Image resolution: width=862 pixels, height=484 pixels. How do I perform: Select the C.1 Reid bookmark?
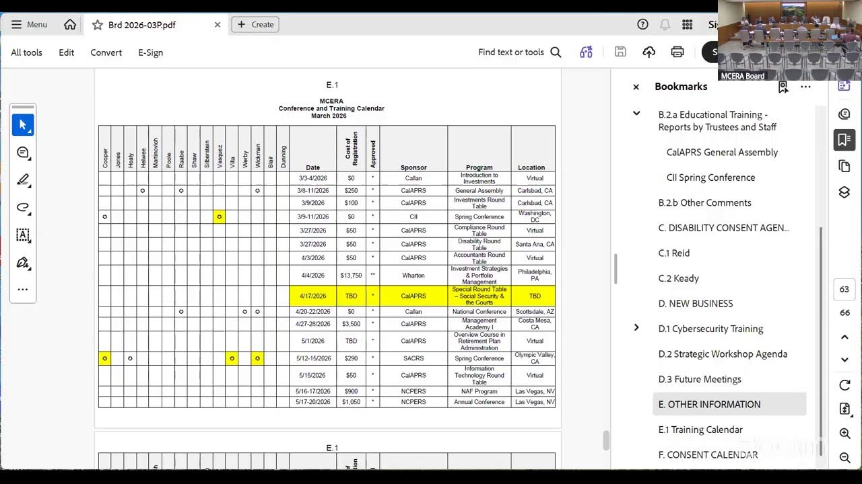(x=674, y=253)
